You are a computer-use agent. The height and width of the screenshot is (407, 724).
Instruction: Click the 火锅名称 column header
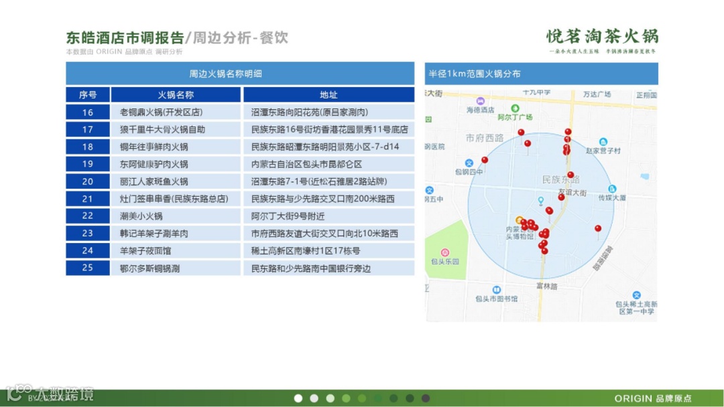(x=176, y=95)
